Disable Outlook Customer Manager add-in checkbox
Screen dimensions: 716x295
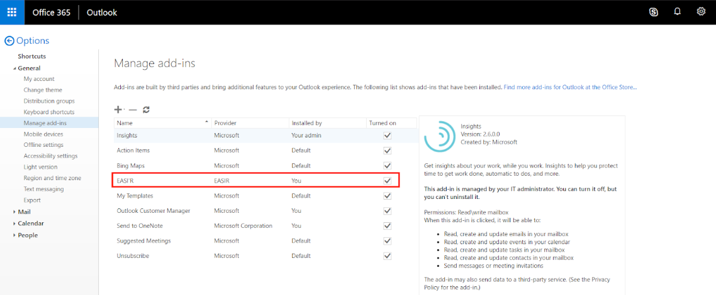pos(388,211)
